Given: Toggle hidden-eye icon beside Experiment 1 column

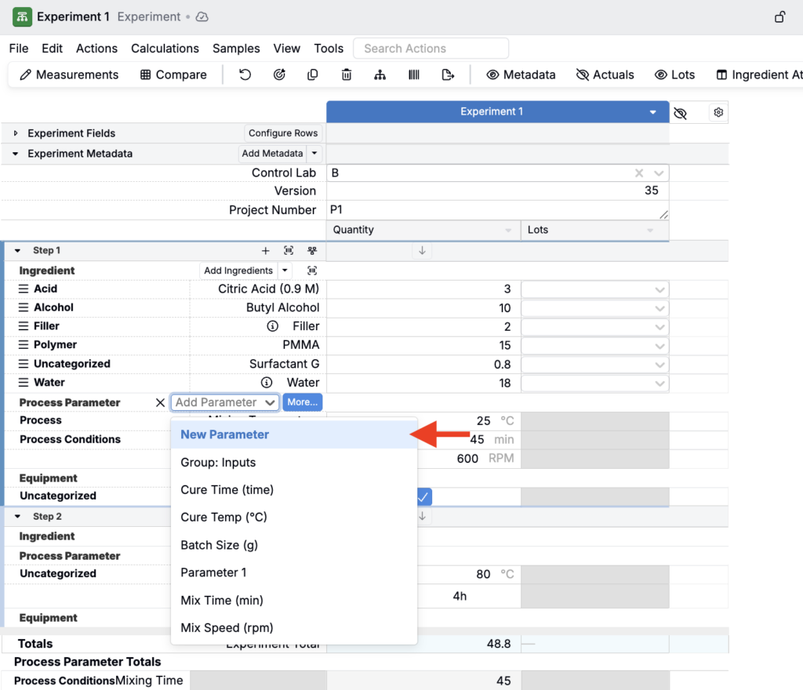Looking at the screenshot, I should [x=681, y=113].
